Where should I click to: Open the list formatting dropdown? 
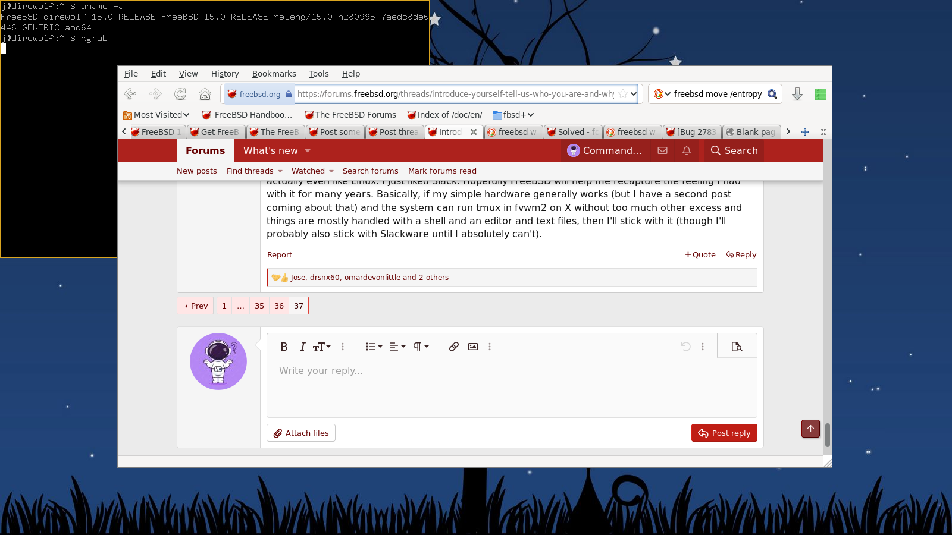click(374, 347)
